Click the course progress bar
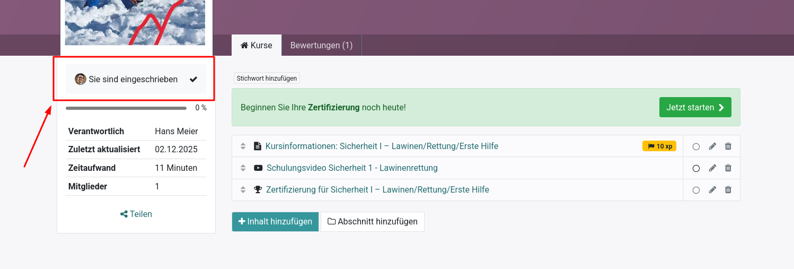The image size is (794, 269). 126,108
